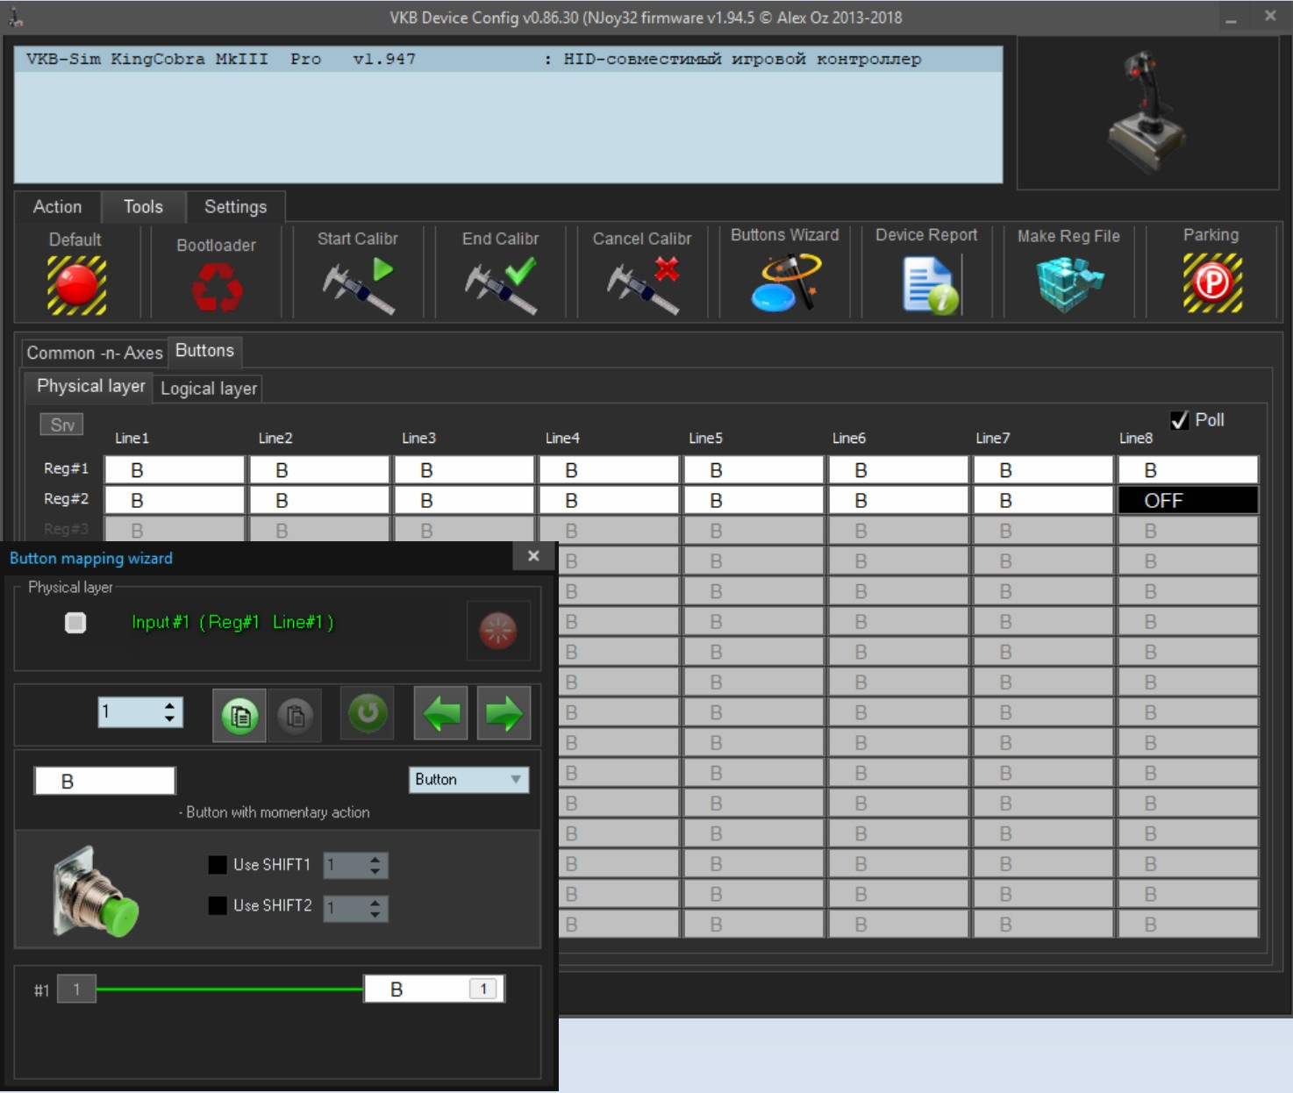1293x1093 pixels.
Task: Toggle the Physical layer input indicator checkbox
Action: click(75, 623)
